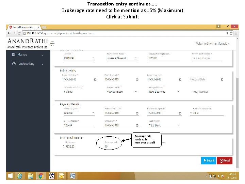
Task: Open the Prospect ARIBL dropdown
Action: 122,92
